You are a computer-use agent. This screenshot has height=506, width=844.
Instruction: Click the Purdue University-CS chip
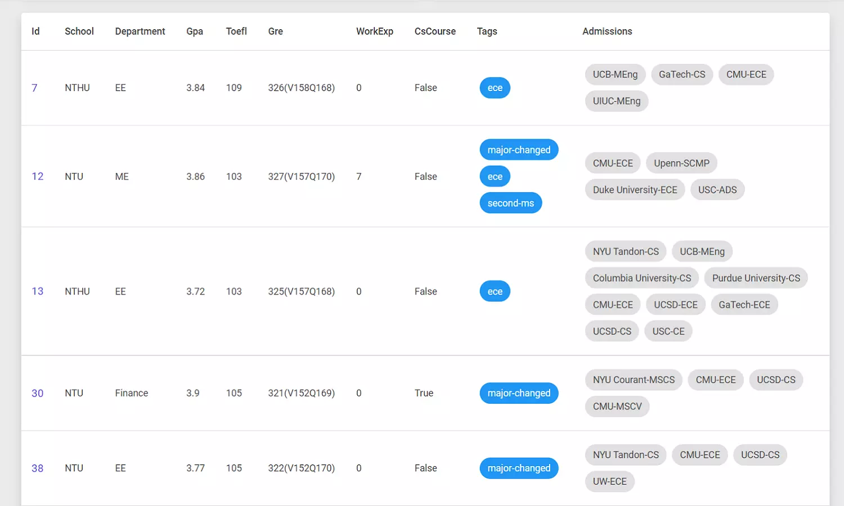pos(755,278)
